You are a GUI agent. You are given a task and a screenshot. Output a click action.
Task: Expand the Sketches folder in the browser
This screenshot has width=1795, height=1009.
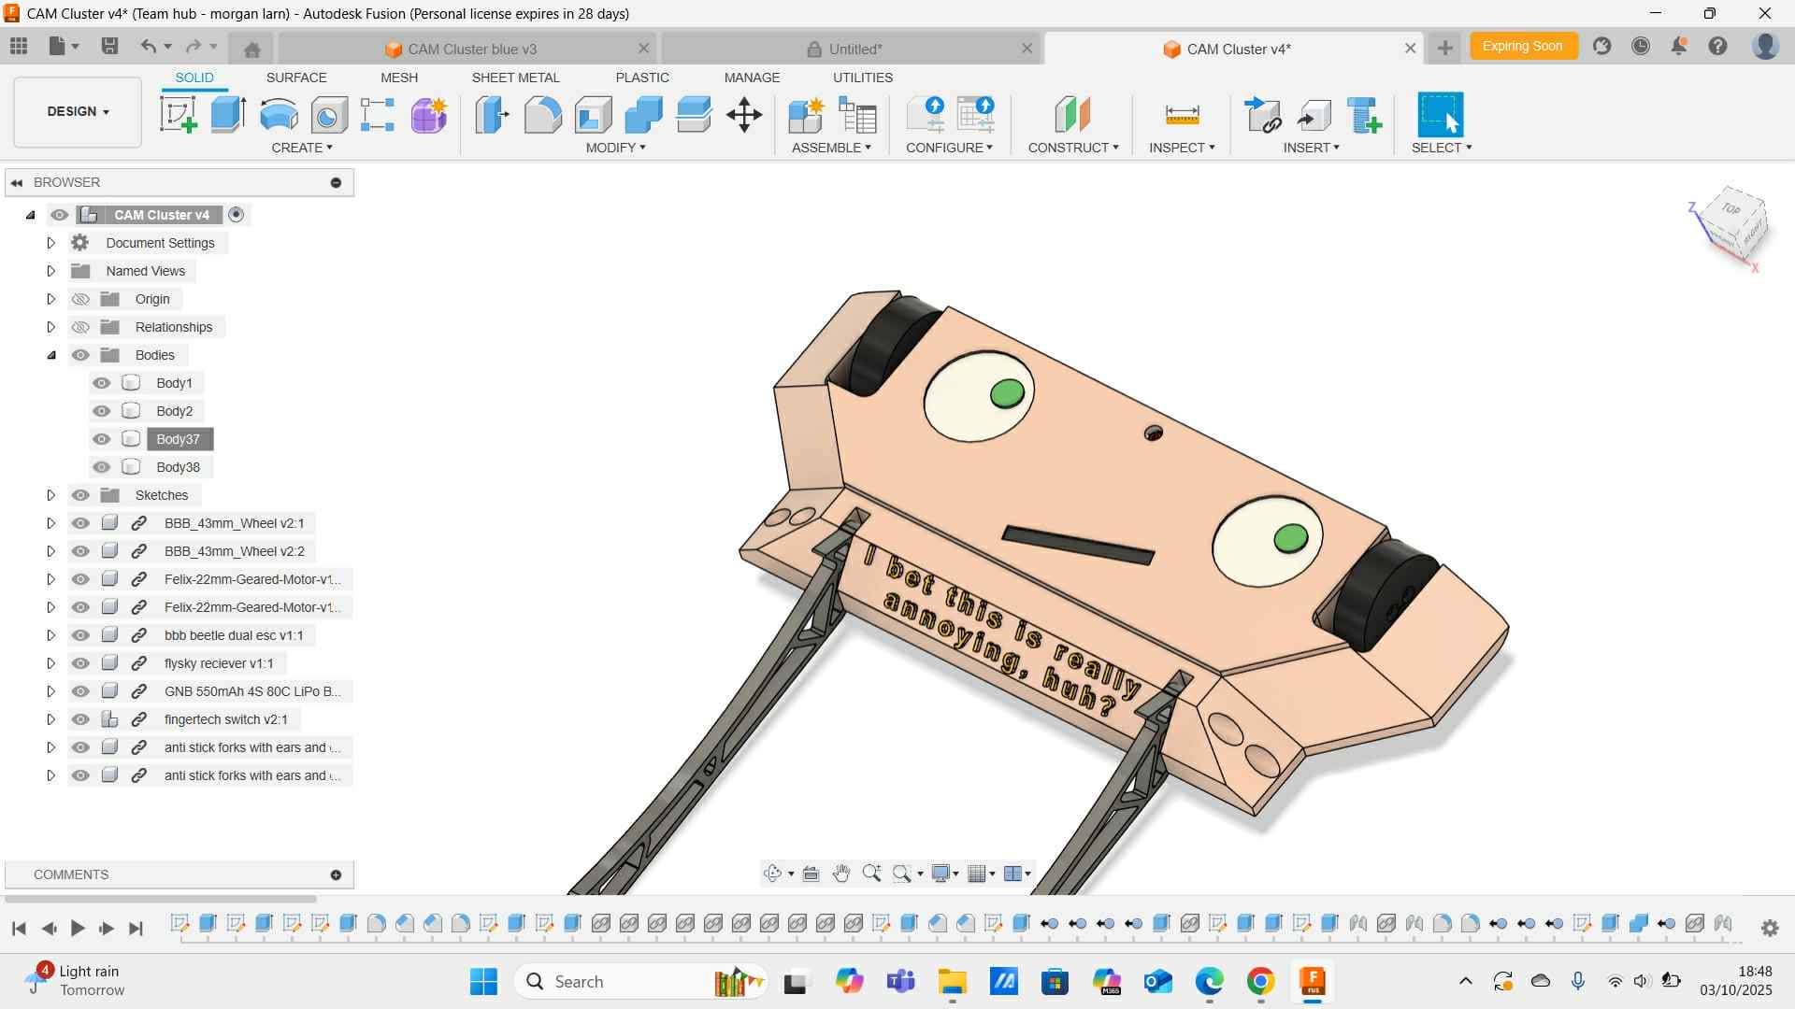coord(51,495)
